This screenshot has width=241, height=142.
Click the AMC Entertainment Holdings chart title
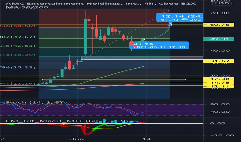pos(101,3)
